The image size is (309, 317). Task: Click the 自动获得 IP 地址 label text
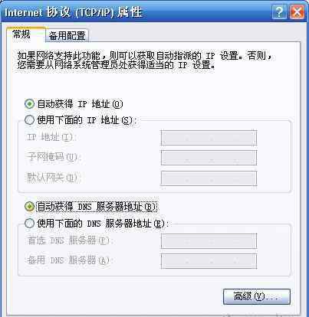(x=80, y=104)
